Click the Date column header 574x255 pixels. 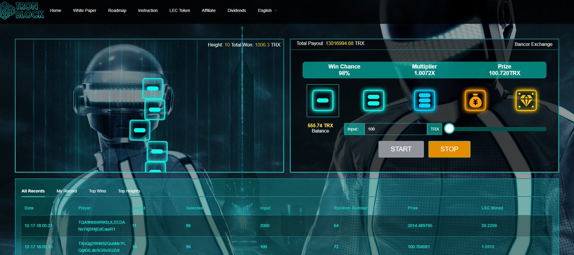[29, 208]
